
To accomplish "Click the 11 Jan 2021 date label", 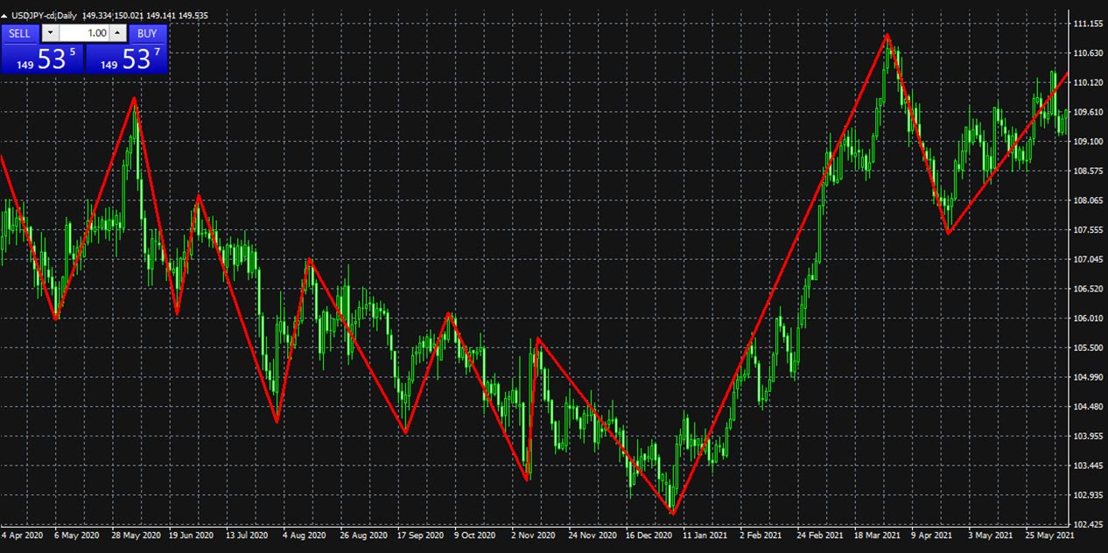I will click(x=705, y=535).
